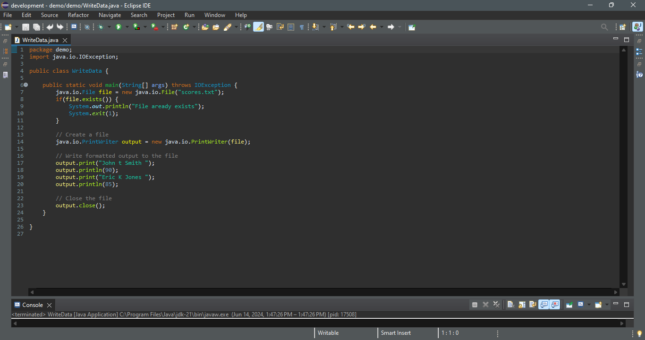The height and width of the screenshot is (340, 645).
Task: Click the Clear Console icon
Action: [511, 305]
